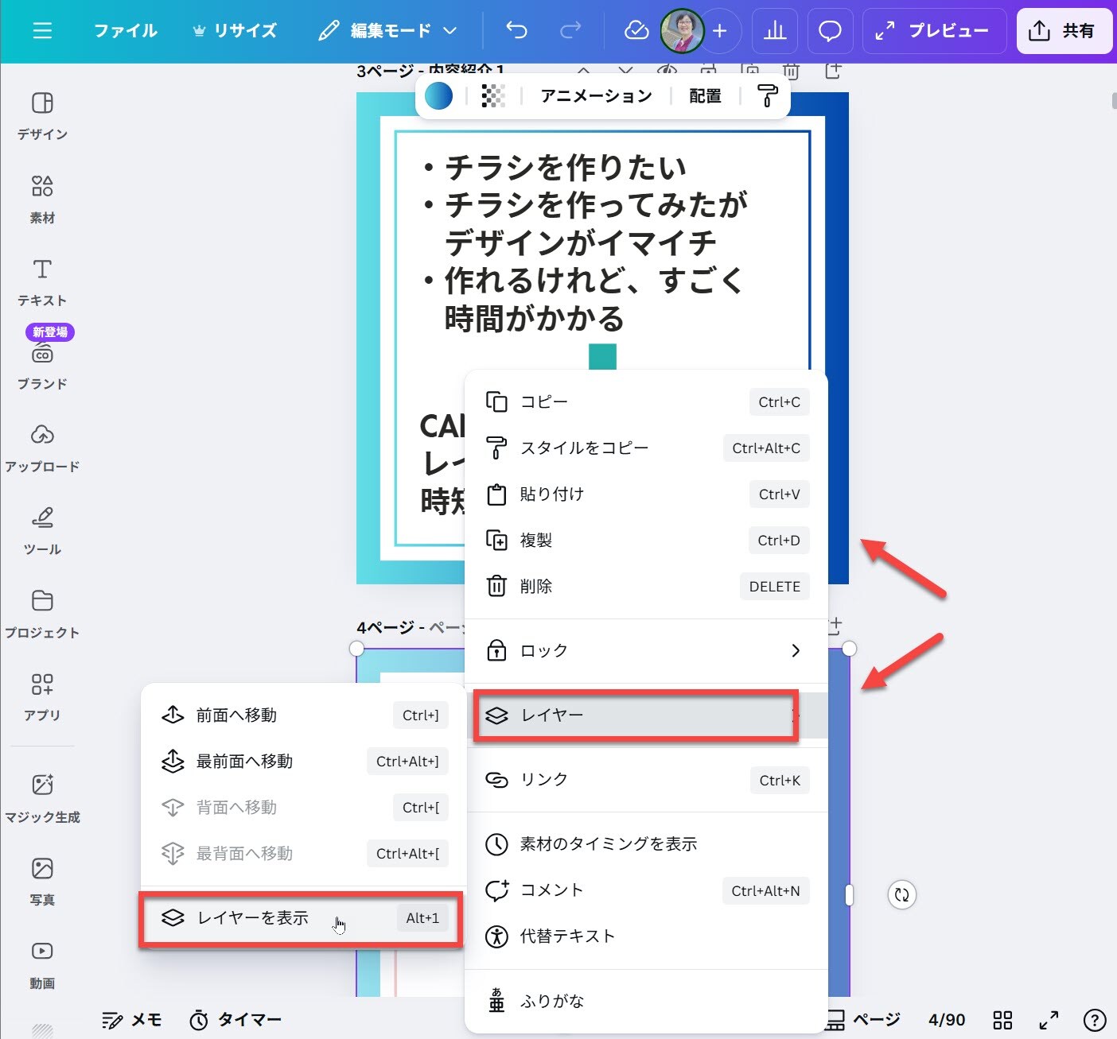Expand the ロック submenu arrow
1117x1039 pixels.
coord(795,651)
